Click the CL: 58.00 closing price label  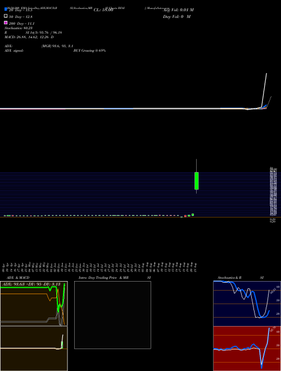tap(103, 10)
